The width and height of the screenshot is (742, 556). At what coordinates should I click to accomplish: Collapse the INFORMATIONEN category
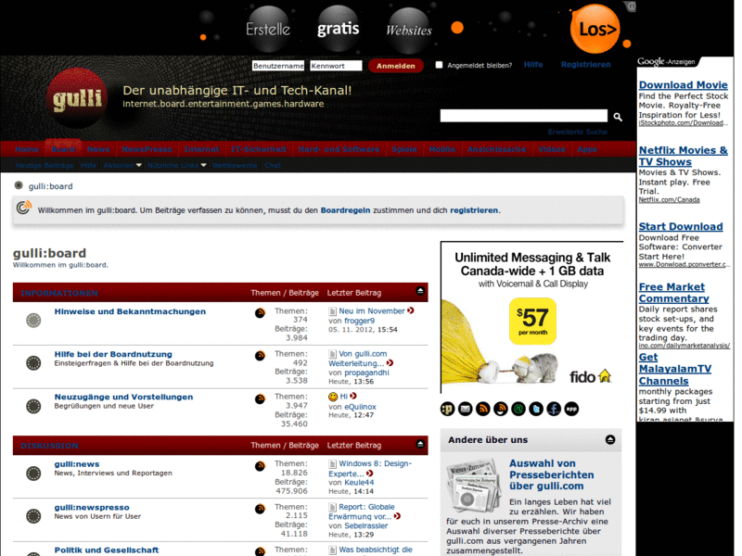[x=420, y=291]
